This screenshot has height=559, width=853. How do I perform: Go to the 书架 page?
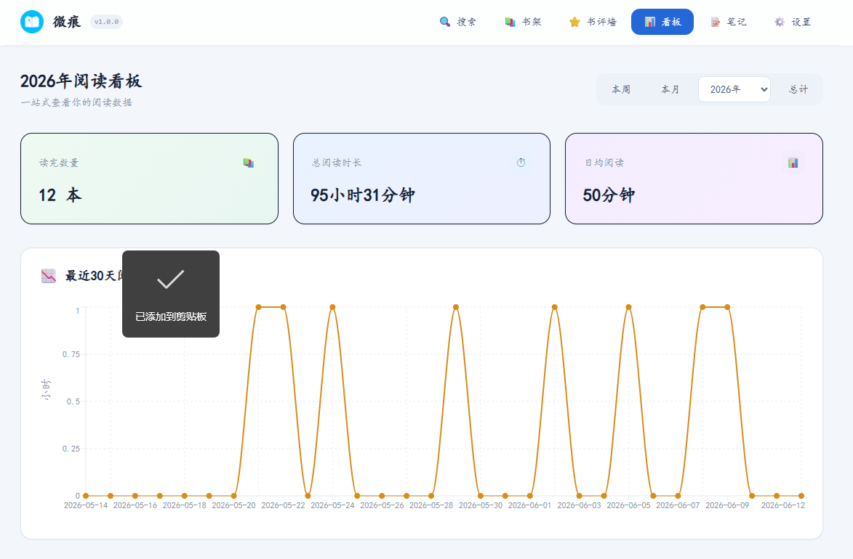click(x=524, y=22)
